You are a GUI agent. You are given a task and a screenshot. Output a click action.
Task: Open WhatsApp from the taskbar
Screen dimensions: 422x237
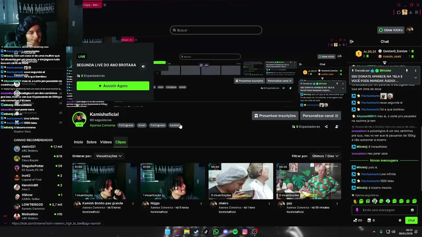[216, 232]
